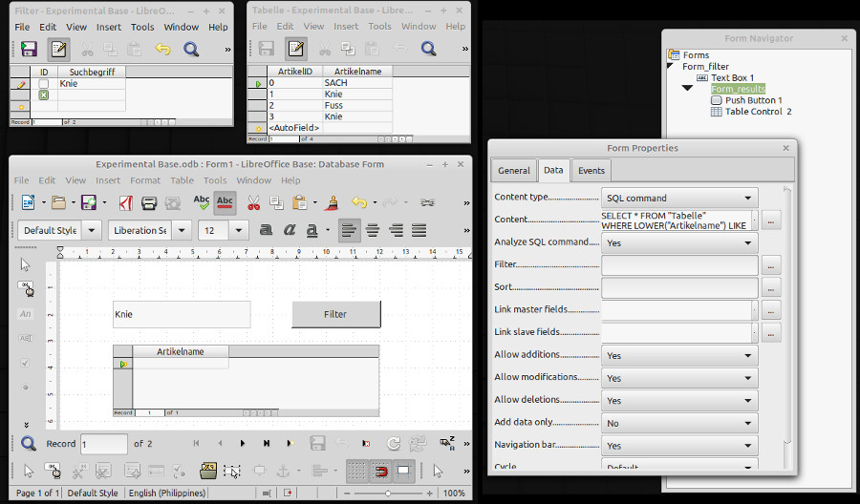
Task: Open the font size dropdown showing 12
Action: 239,230
